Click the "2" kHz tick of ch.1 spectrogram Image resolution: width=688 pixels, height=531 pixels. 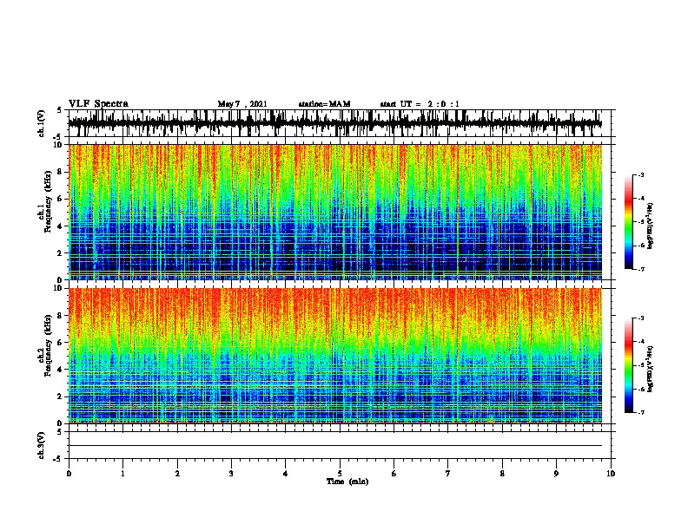point(61,253)
